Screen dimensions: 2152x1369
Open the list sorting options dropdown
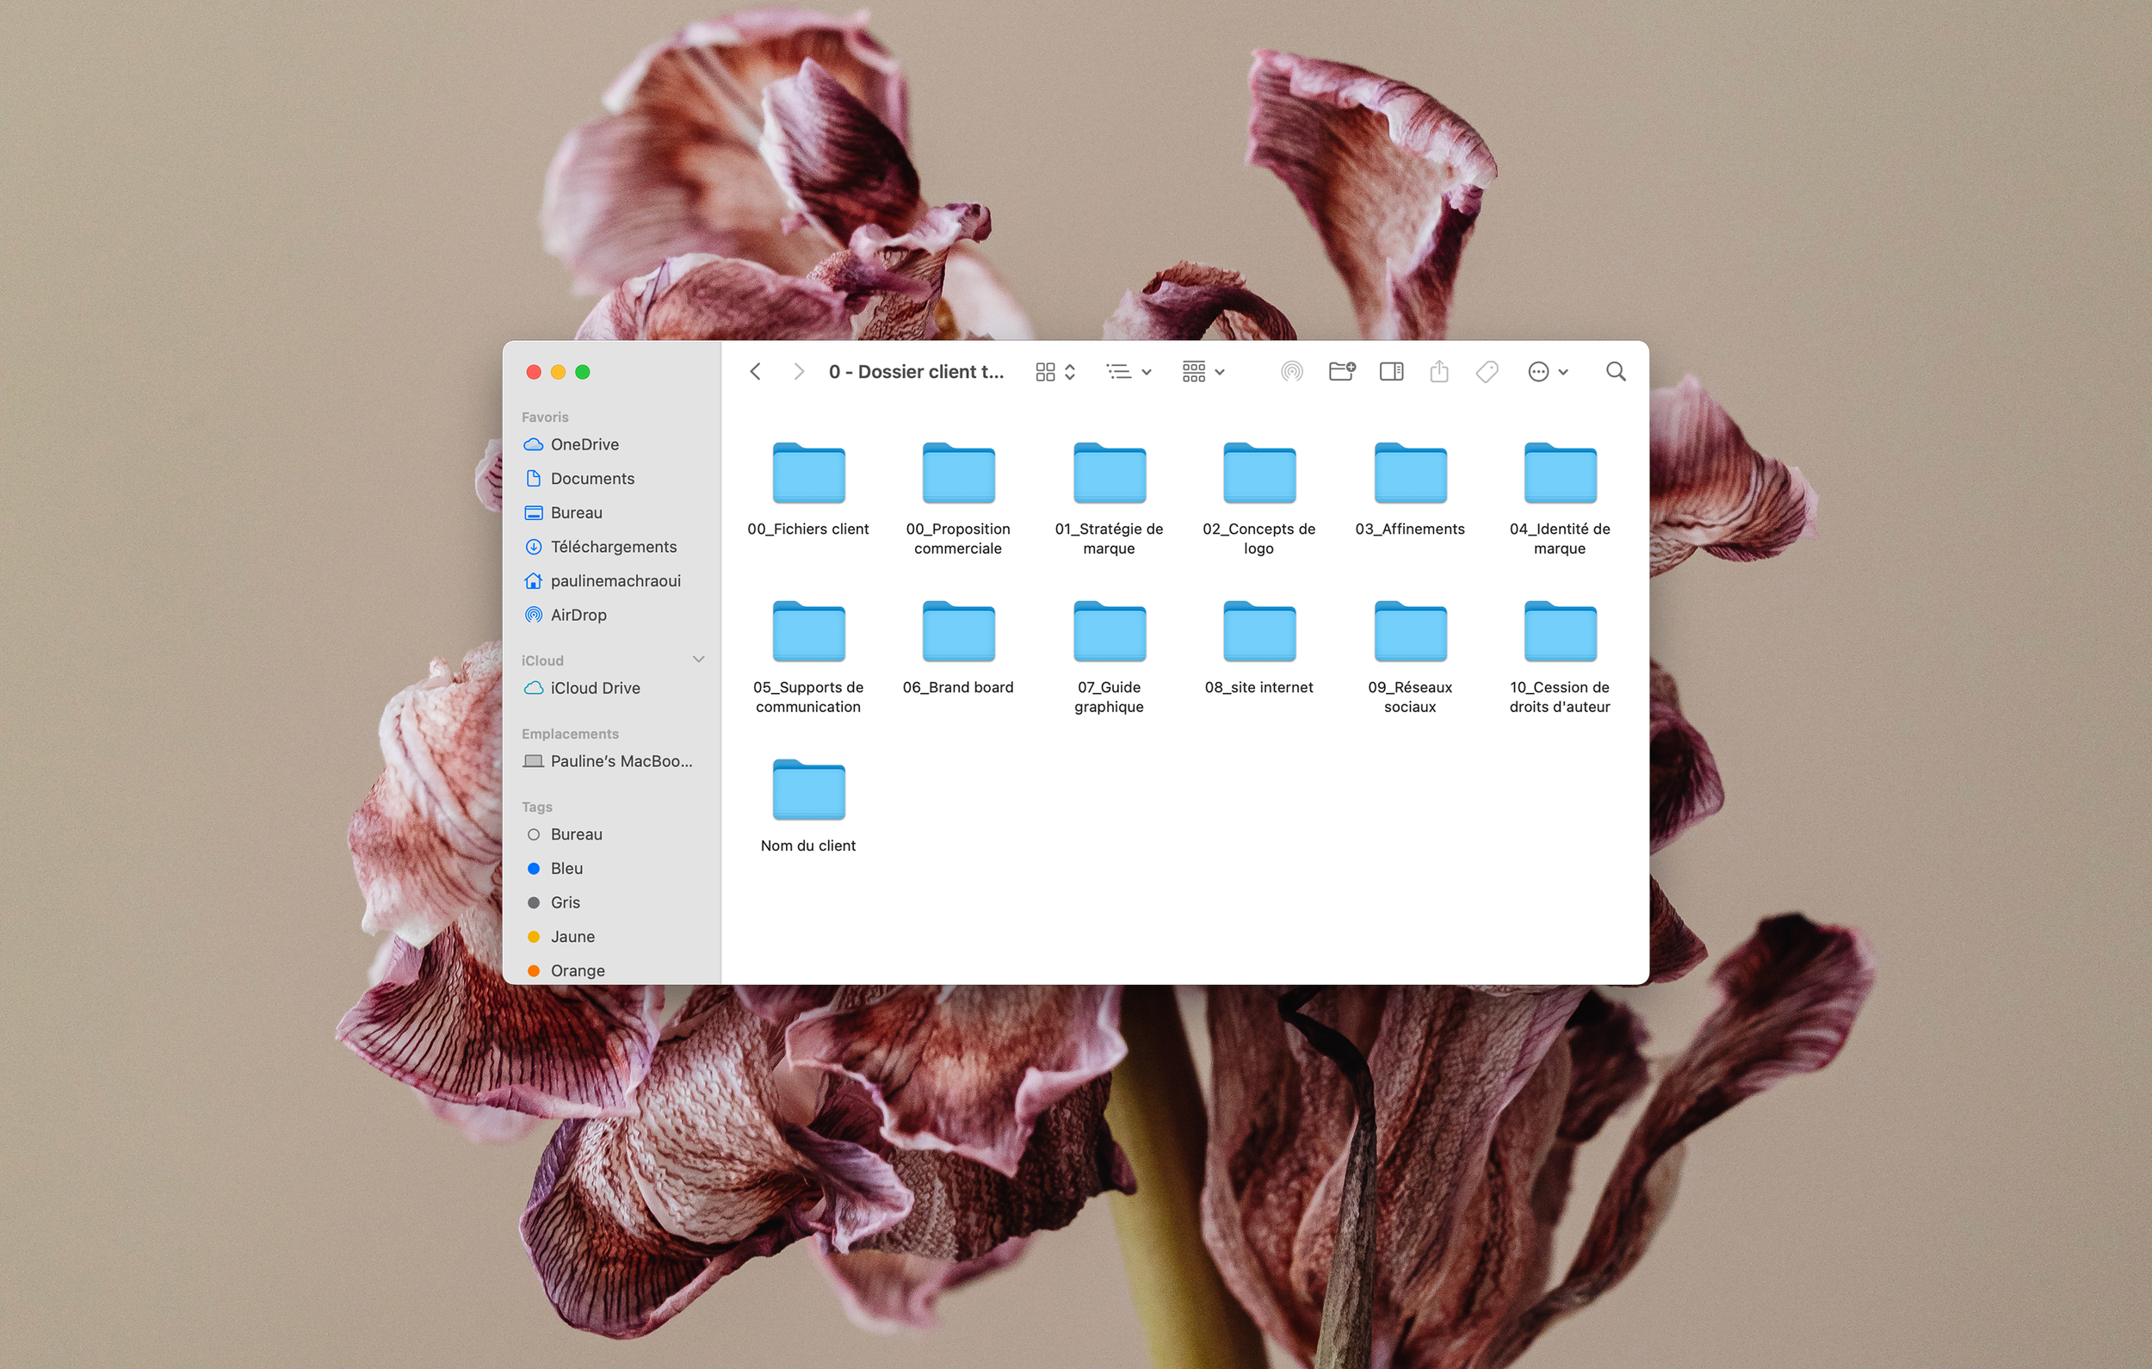coord(1128,371)
